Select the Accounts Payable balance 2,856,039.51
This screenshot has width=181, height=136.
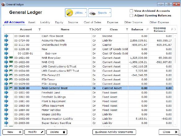click(x=139, y=40)
